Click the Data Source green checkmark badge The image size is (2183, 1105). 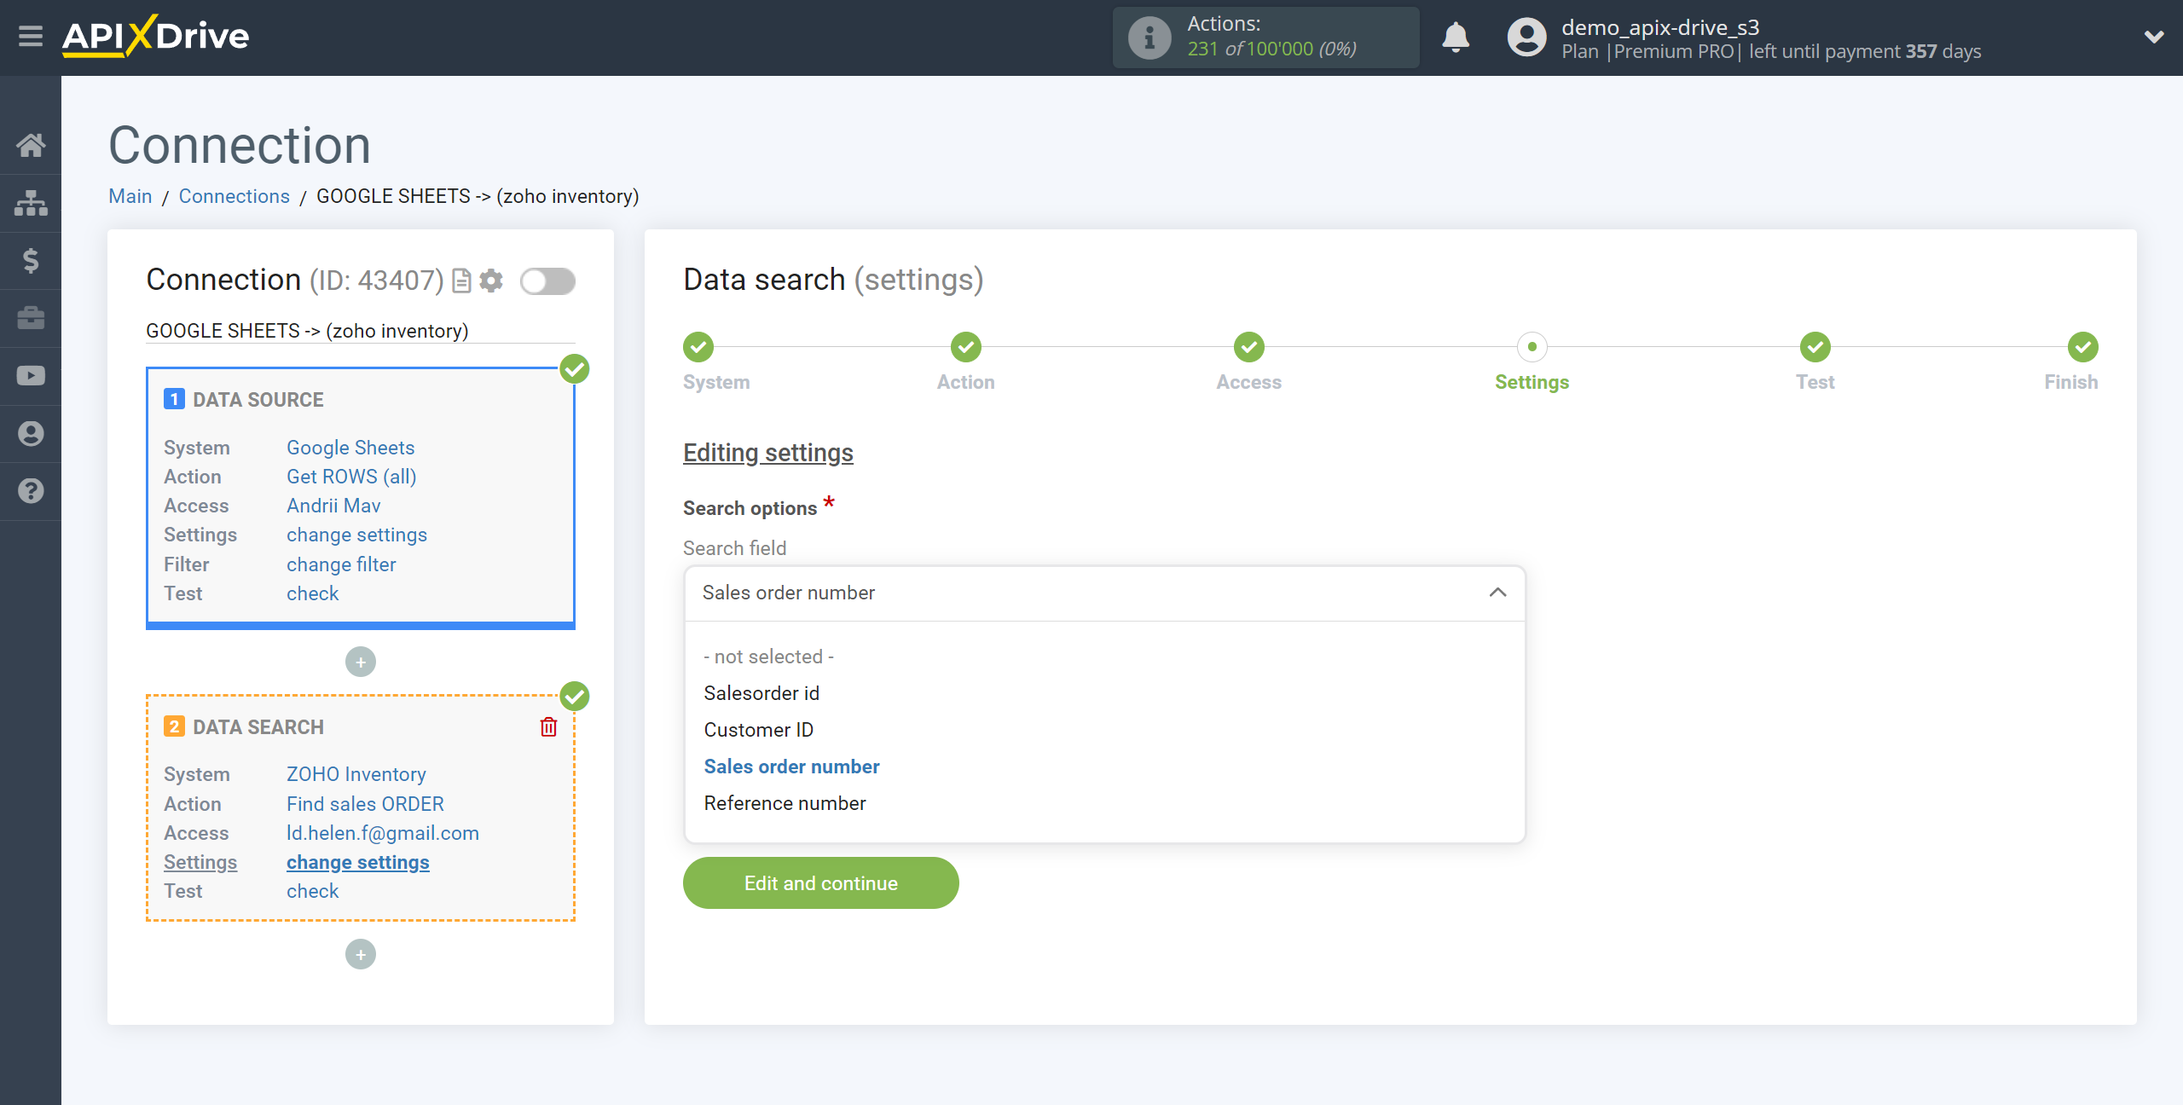click(575, 369)
